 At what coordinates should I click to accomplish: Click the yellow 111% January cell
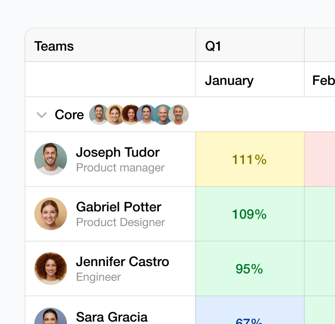(250, 160)
